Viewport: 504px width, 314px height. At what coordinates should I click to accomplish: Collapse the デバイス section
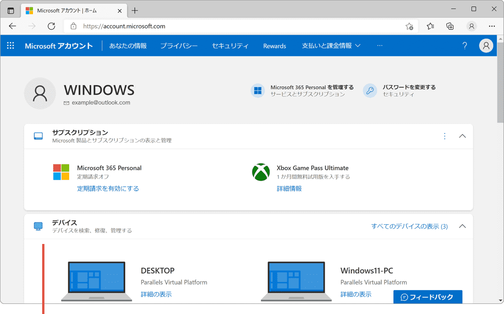pos(462,226)
